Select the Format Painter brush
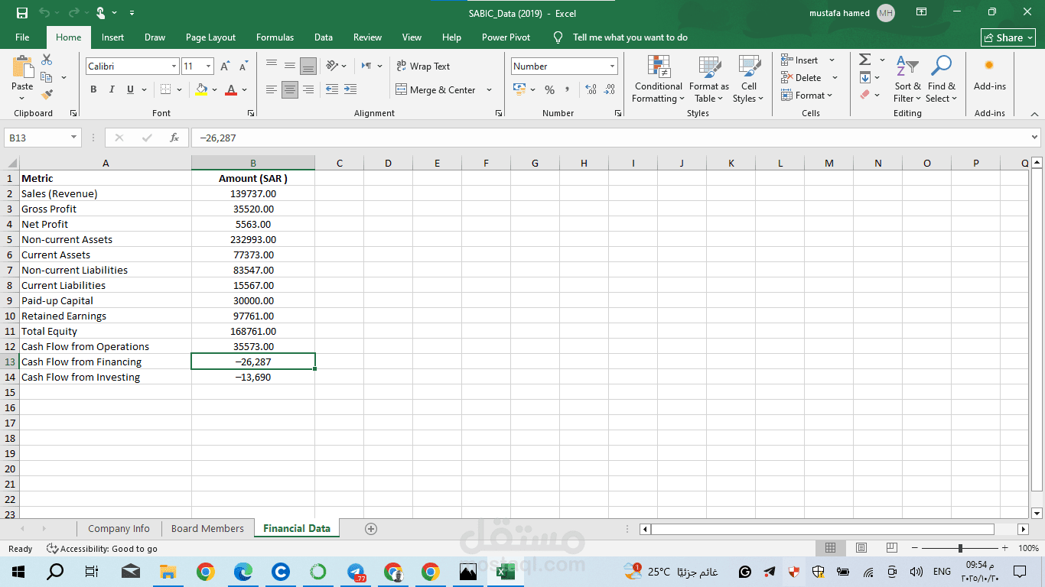The width and height of the screenshot is (1045, 587). click(x=47, y=95)
